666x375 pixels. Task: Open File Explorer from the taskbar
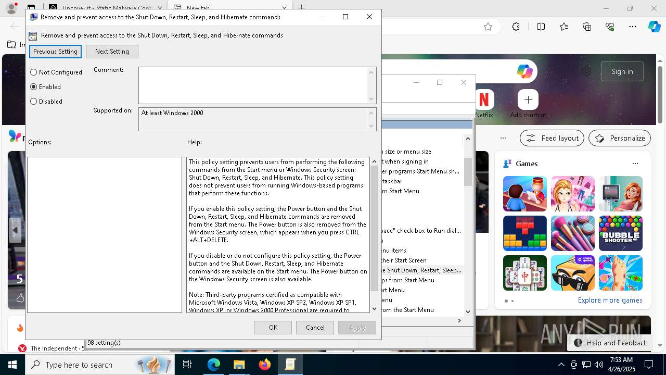[239, 365]
